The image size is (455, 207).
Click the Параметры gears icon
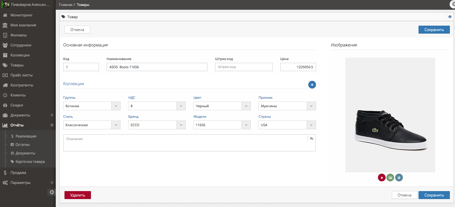[x=5, y=183]
